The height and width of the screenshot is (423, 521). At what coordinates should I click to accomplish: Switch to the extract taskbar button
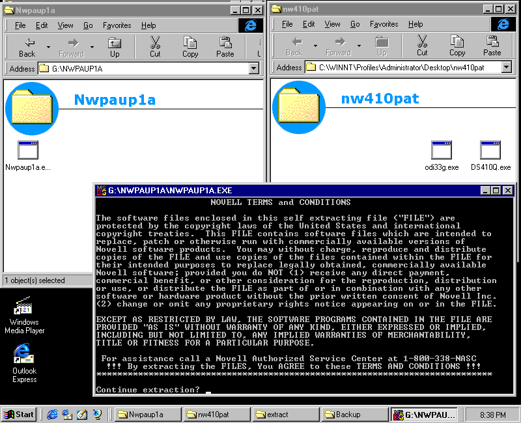(286, 415)
